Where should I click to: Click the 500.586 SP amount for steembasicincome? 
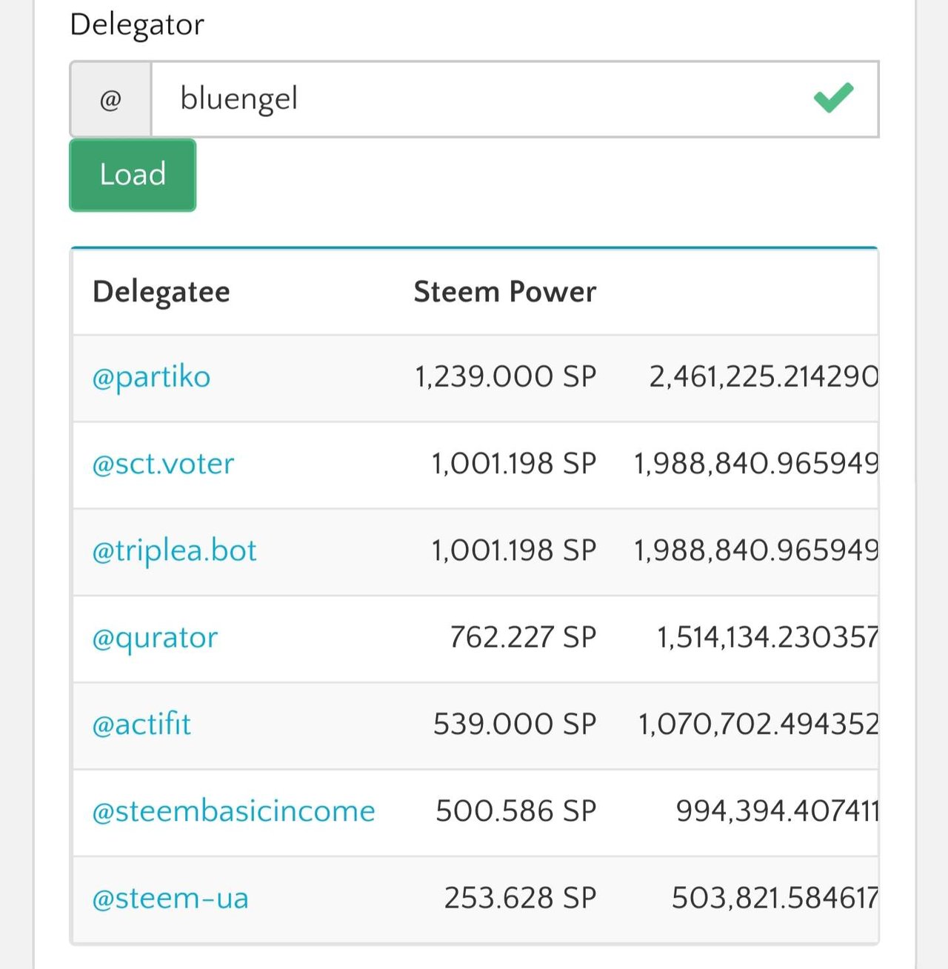[x=516, y=811]
